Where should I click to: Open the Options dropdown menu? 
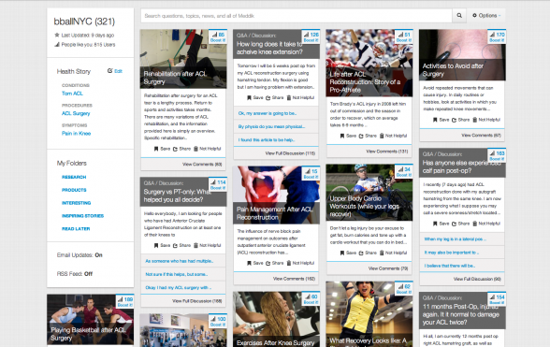pyautogui.click(x=486, y=16)
